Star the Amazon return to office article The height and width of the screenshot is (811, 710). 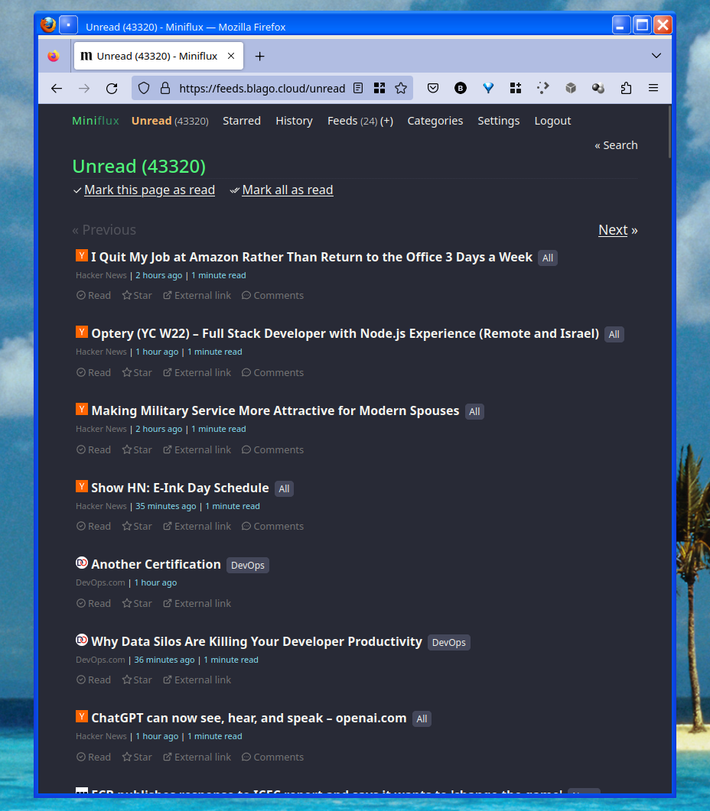[x=137, y=295]
